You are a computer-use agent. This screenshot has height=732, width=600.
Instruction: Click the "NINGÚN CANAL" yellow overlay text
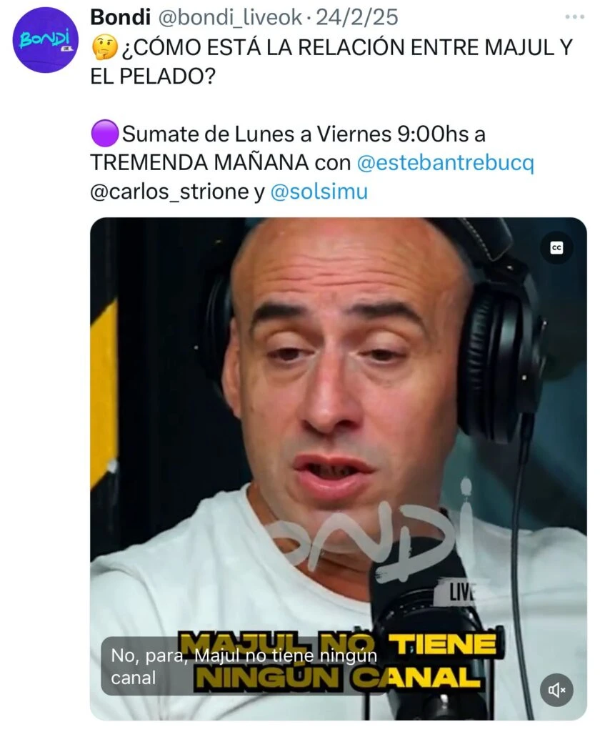(x=339, y=678)
